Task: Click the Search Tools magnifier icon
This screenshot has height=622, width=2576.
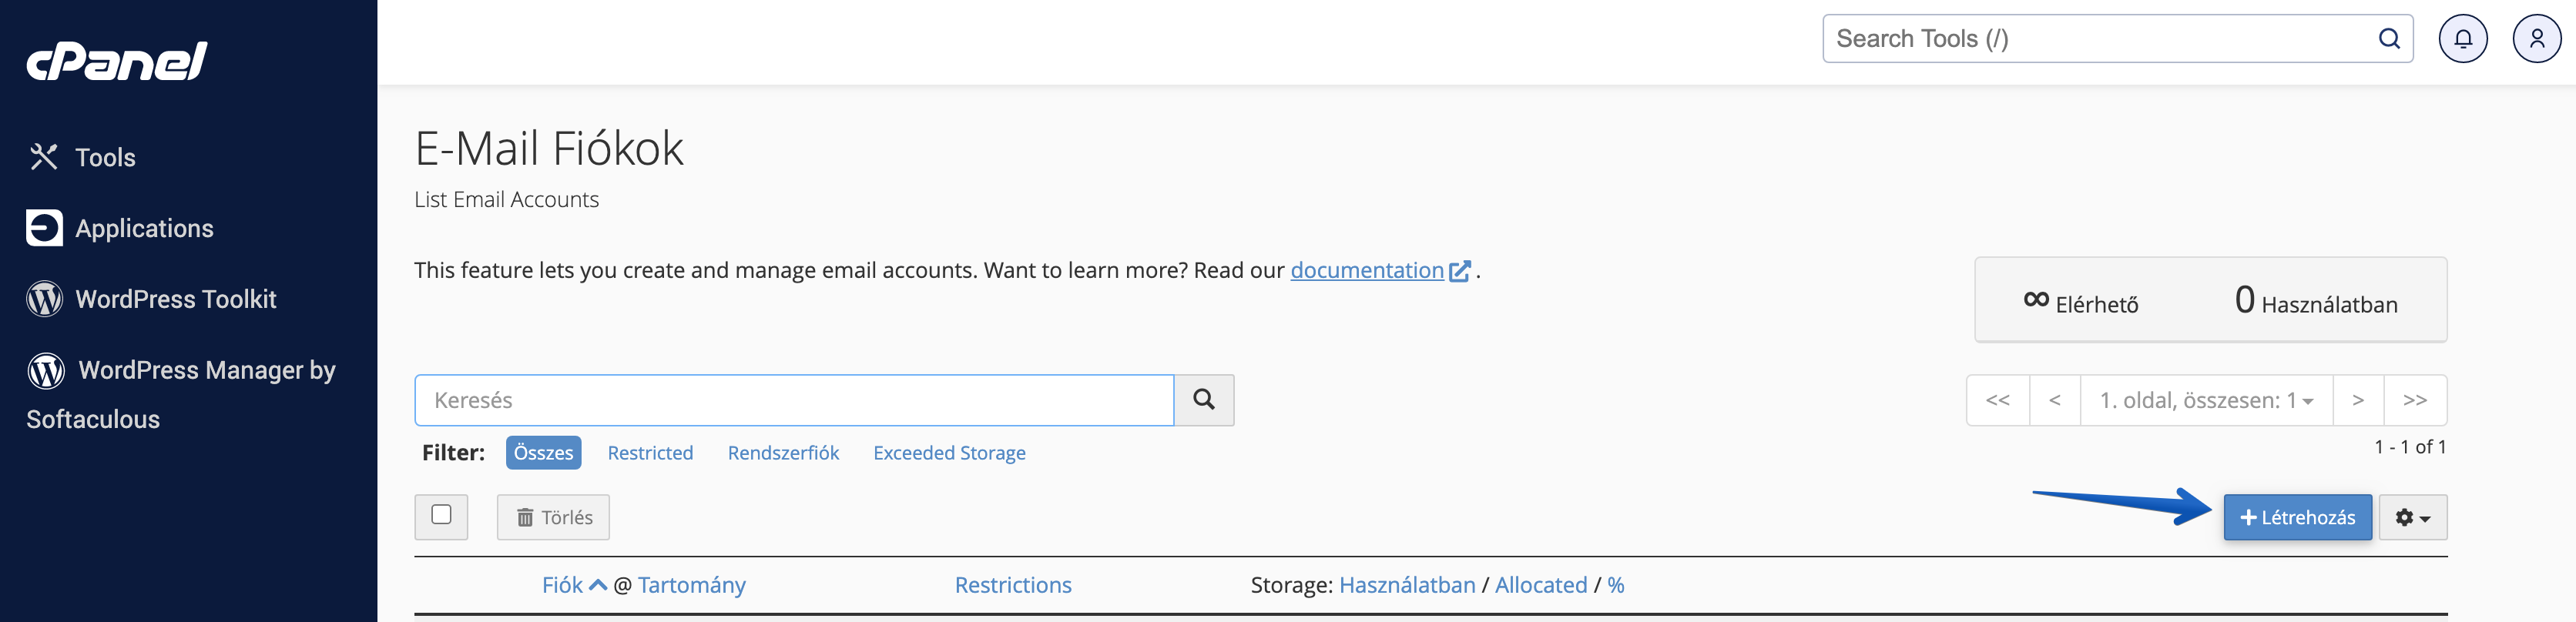Action: (2388, 39)
